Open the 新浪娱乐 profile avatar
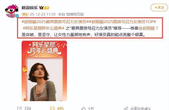The height and width of the screenshot is (110, 169). (12, 11)
